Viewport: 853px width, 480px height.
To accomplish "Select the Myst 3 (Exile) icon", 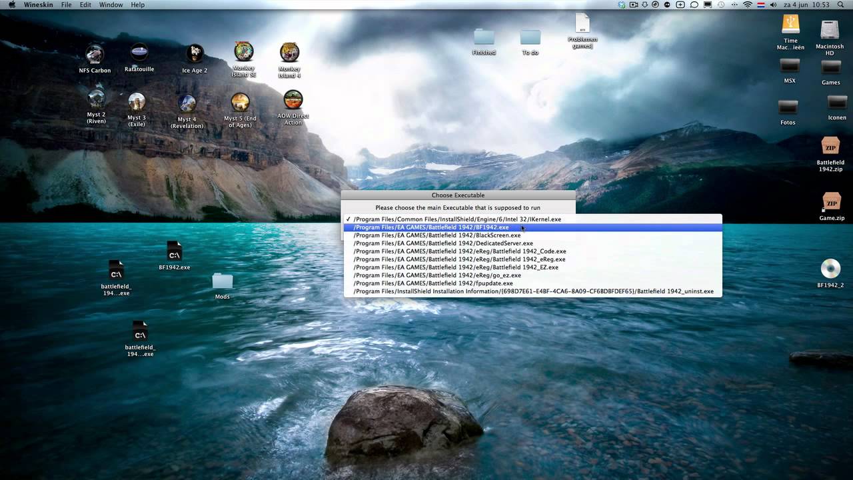I will click(137, 101).
